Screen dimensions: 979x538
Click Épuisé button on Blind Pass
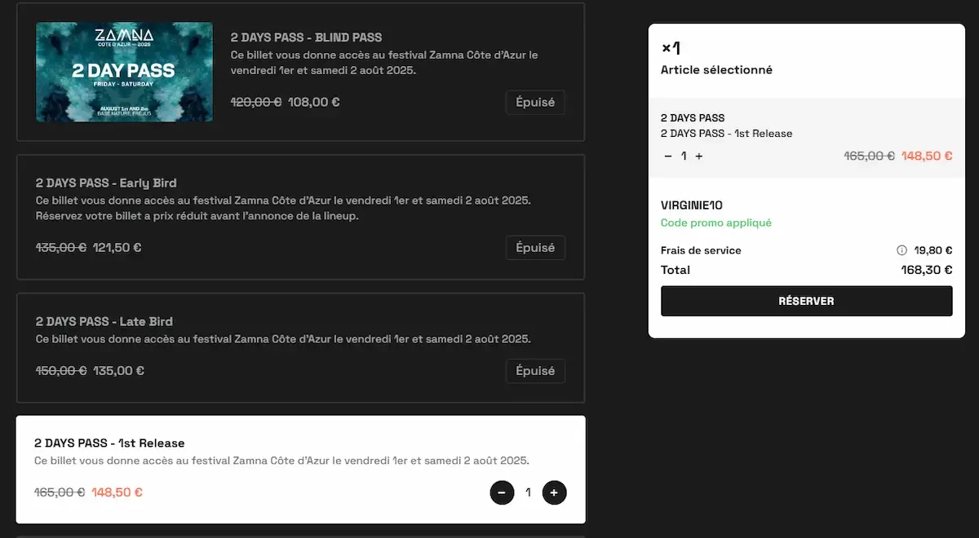tap(535, 103)
